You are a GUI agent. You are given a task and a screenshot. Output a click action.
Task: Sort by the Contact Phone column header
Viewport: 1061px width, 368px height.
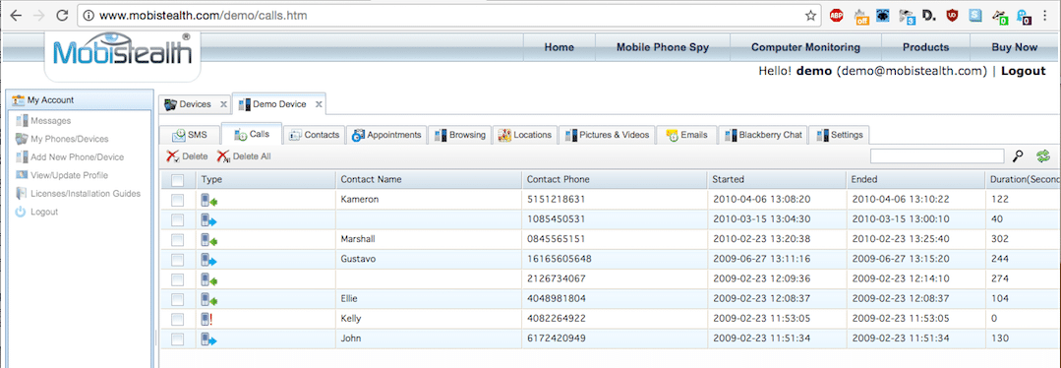(616, 180)
